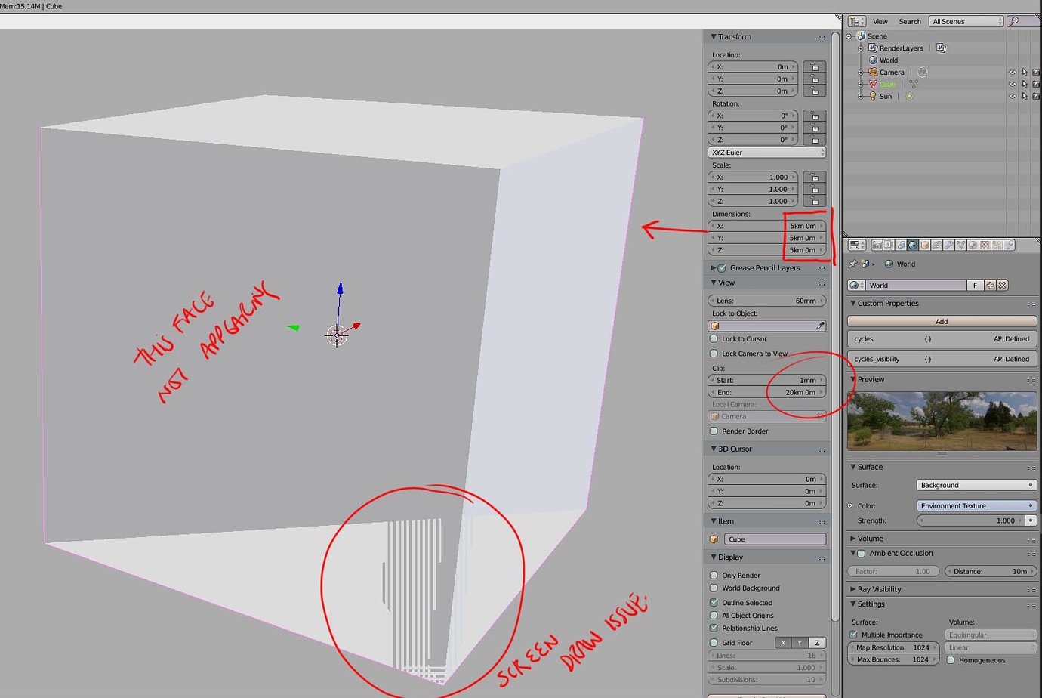Open the Texture checker properties tab
The height and width of the screenshot is (698, 1042).
[x=984, y=246]
